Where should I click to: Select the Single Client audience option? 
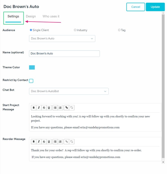coord(31,30)
